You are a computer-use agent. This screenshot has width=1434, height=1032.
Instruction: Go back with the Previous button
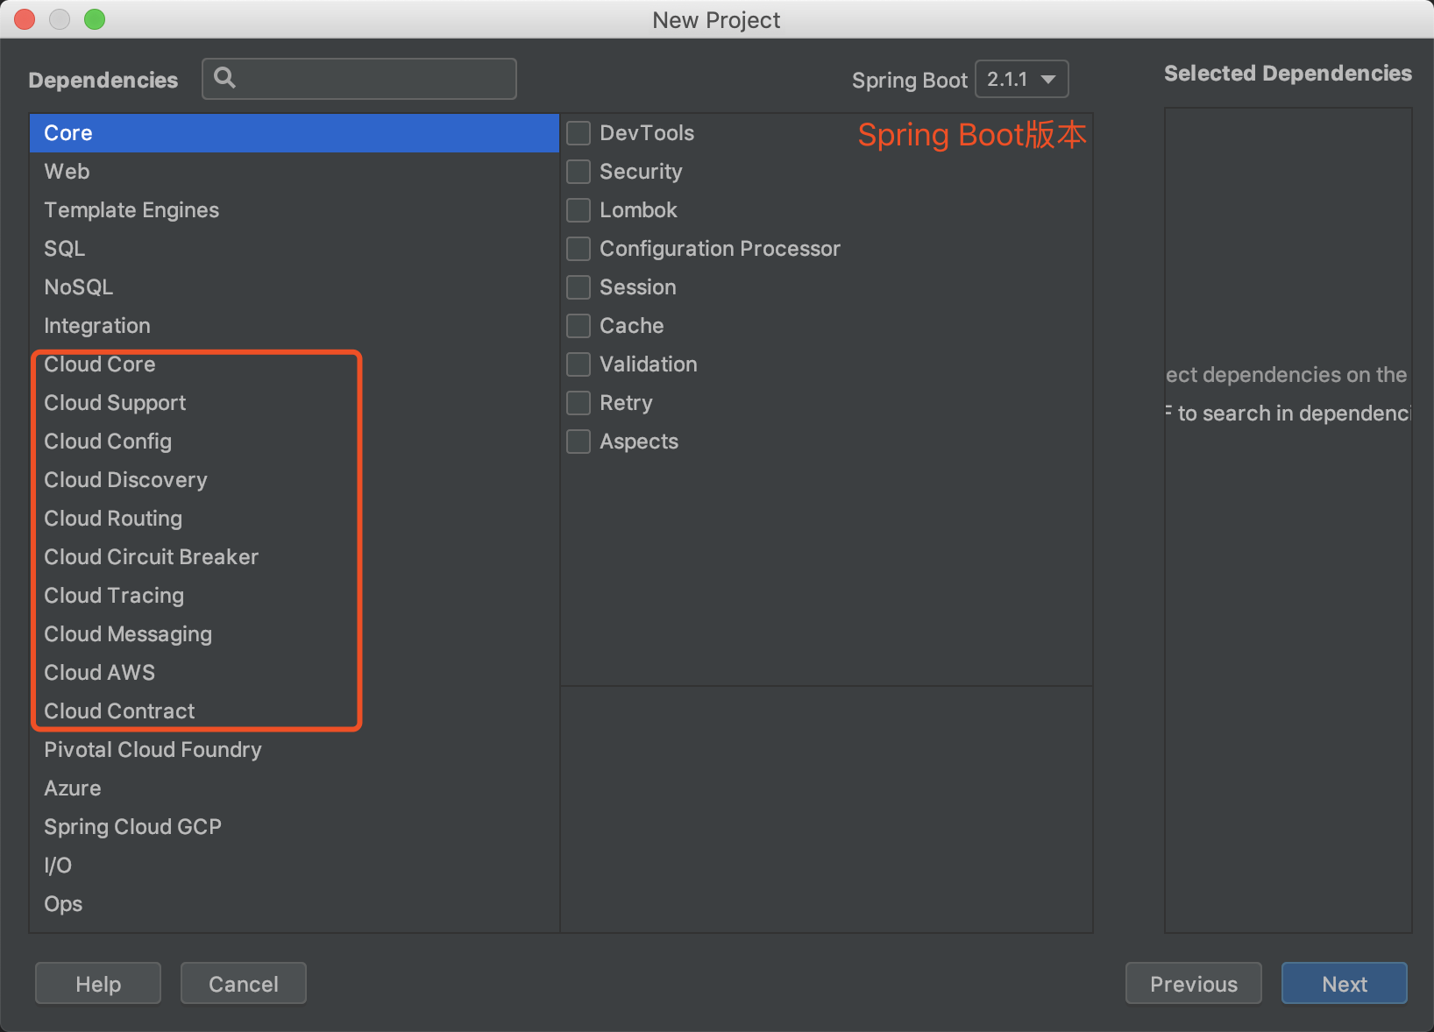tap(1194, 984)
